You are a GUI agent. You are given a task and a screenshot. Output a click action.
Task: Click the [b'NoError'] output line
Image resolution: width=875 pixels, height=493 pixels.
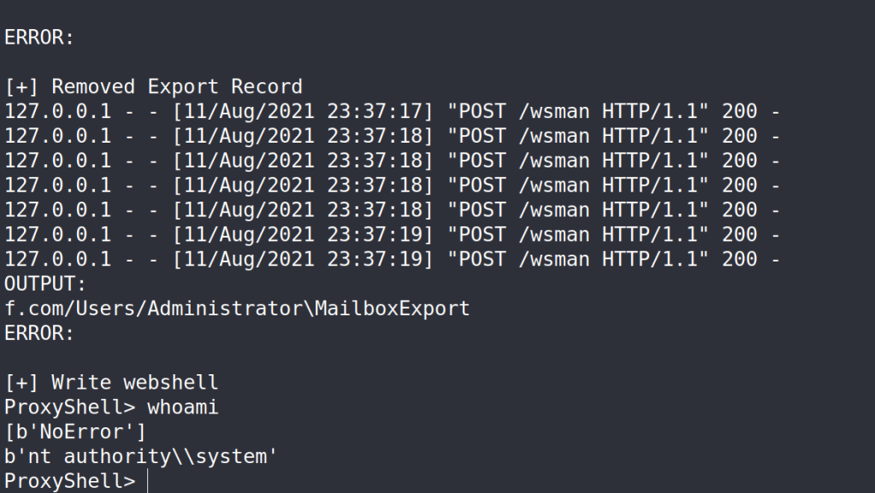tap(75, 432)
